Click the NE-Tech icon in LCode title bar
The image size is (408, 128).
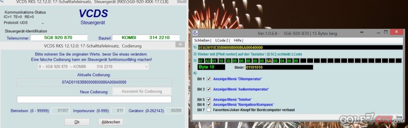196,33
